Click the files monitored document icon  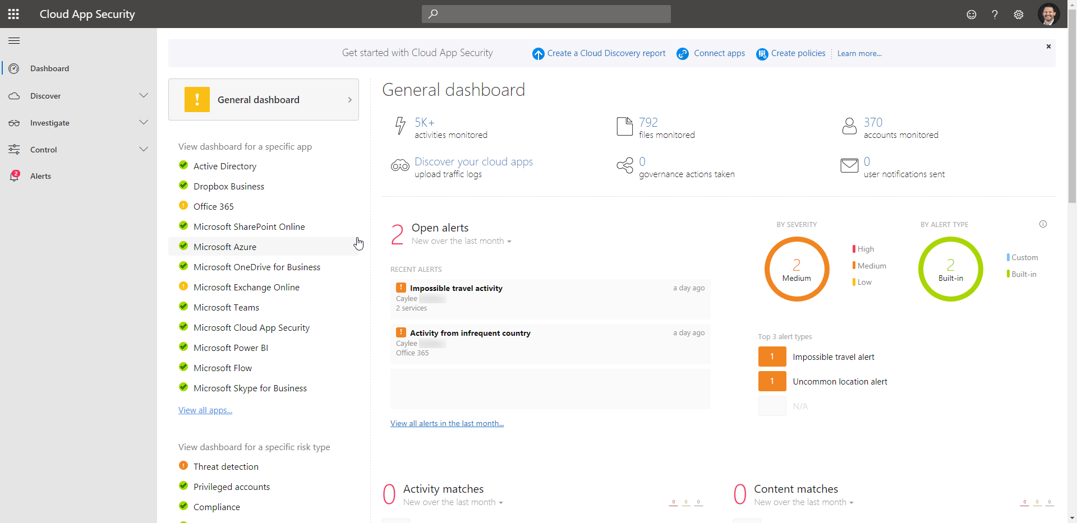[624, 126]
